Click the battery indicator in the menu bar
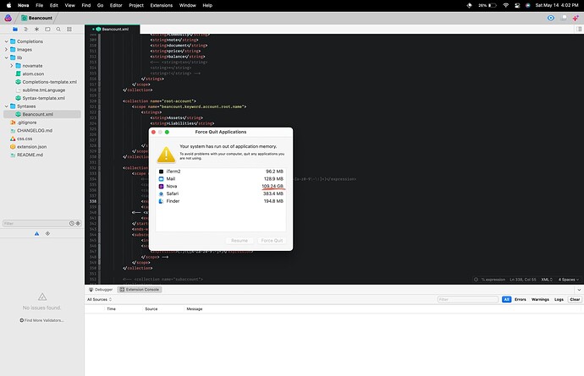The image size is (584, 376). pyautogui.click(x=488, y=5)
